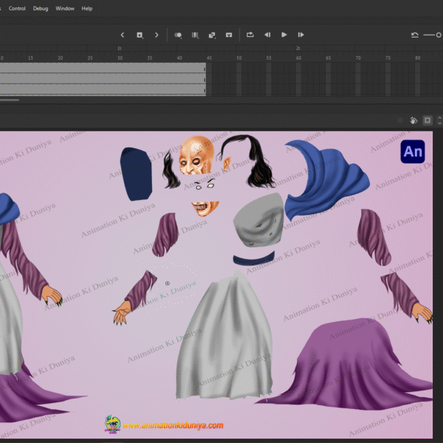Viewport: 443px width, 443px height.
Task: Jump to frame 70 on ruler
Action: point(358,58)
